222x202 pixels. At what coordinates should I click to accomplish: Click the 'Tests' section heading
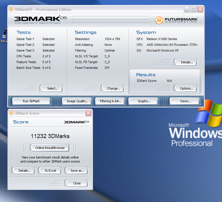click(x=23, y=32)
